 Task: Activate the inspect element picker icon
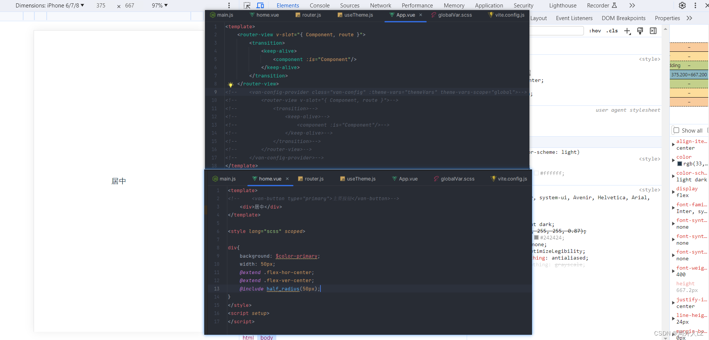pyautogui.click(x=247, y=6)
